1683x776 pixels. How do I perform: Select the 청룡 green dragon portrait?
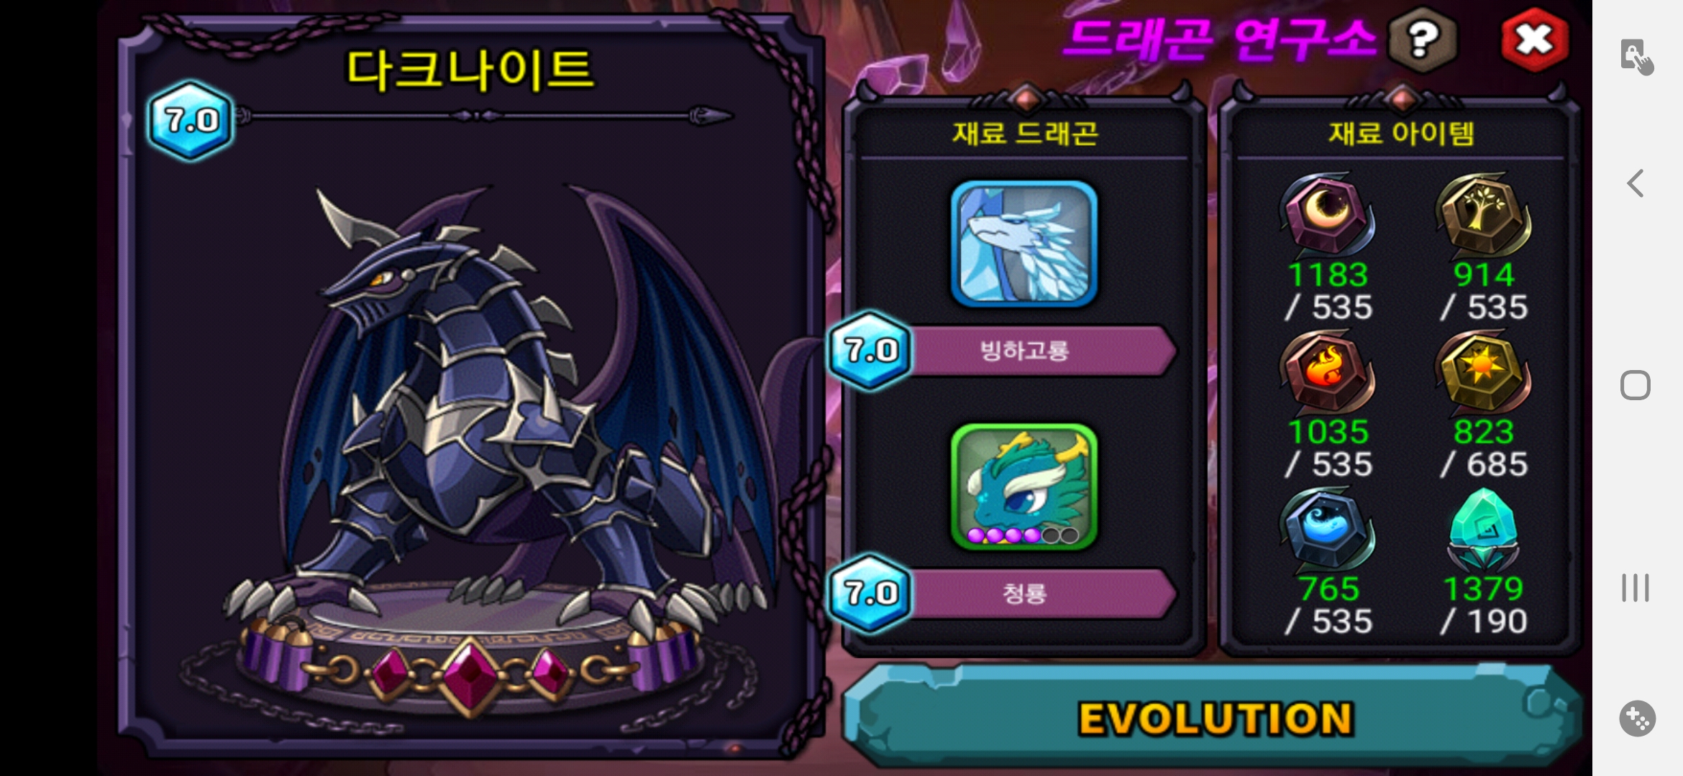(x=1024, y=486)
